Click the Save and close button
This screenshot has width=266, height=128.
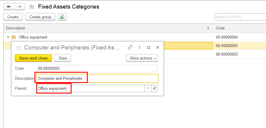point(33,58)
